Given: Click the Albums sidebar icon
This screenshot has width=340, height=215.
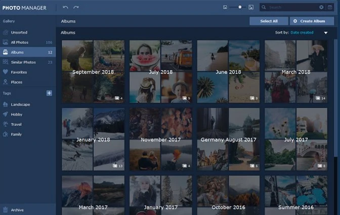Looking at the screenshot, I should pos(6,52).
